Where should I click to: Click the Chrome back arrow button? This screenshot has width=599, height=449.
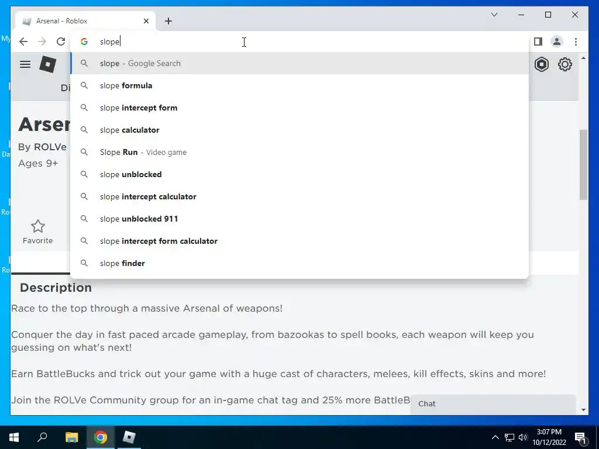point(23,42)
